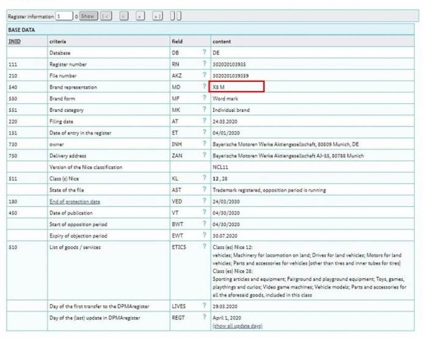Click the 'criteria' column header
This screenshot has width=424, height=338.
pyautogui.click(x=57, y=42)
